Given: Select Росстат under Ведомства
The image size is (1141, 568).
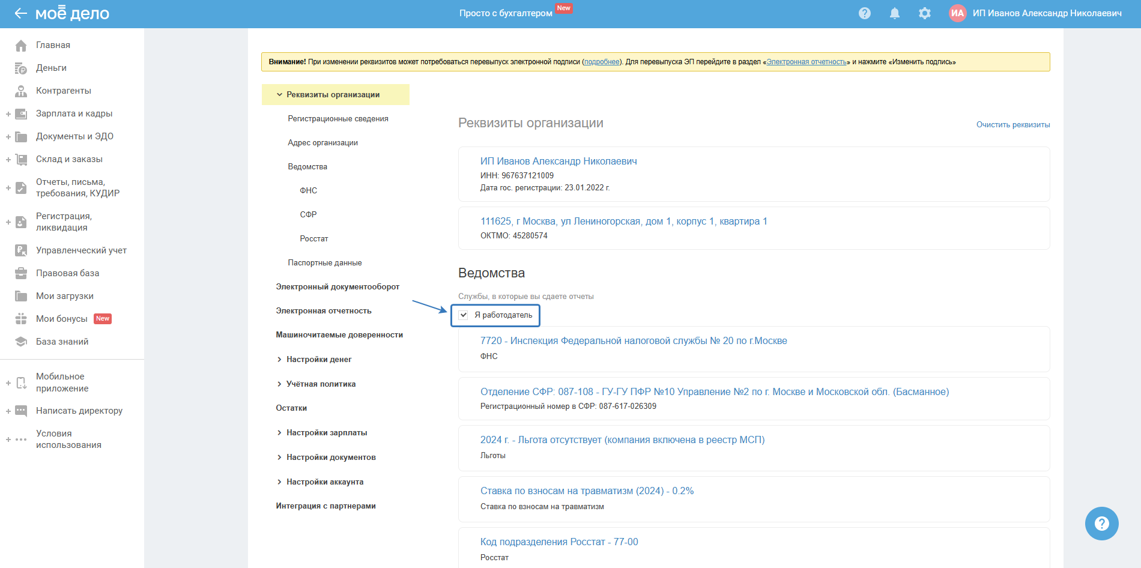Looking at the screenshot, I should tap(314, 239).
